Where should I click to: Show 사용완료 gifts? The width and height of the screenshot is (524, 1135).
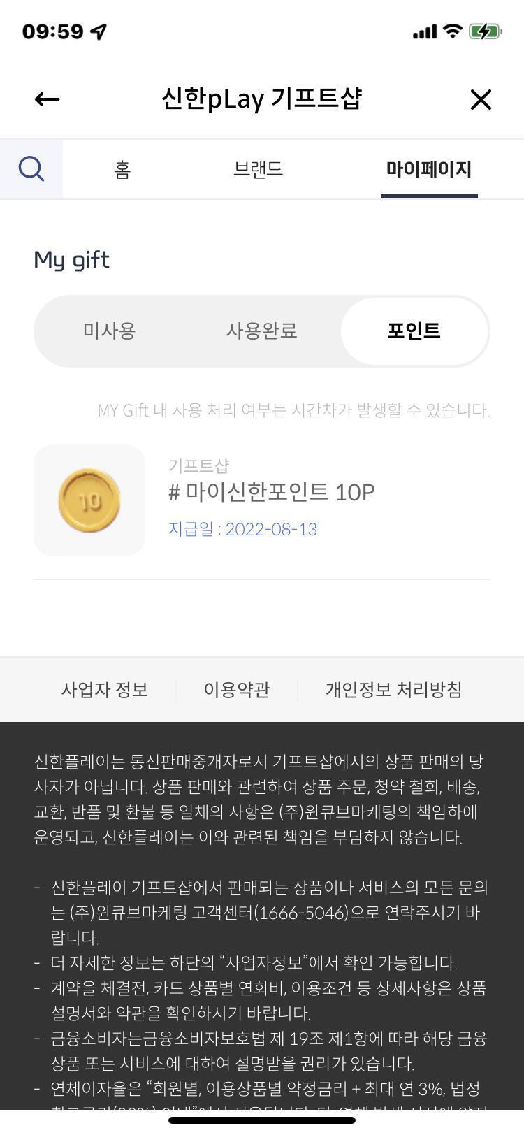coord(261,331)
